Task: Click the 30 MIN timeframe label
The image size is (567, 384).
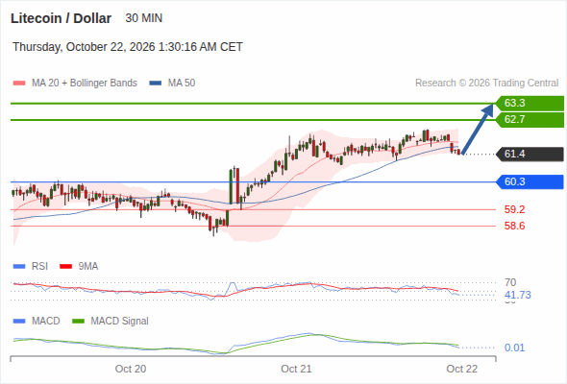Action: pyautogui.click(x=144, y=18)
